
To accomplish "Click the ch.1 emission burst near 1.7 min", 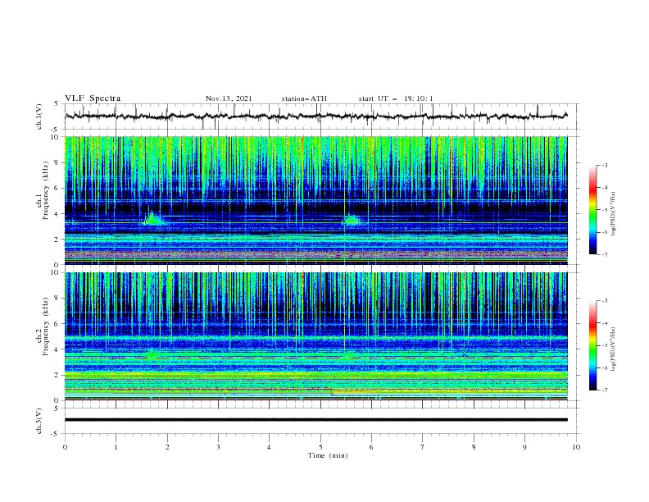I will 153,219.
